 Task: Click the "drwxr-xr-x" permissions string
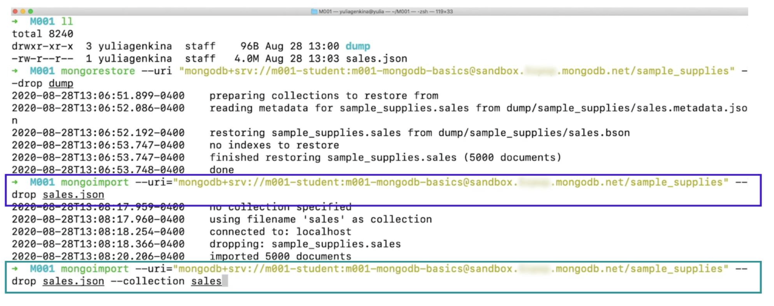pyautogui.click(x=42, y=46)
